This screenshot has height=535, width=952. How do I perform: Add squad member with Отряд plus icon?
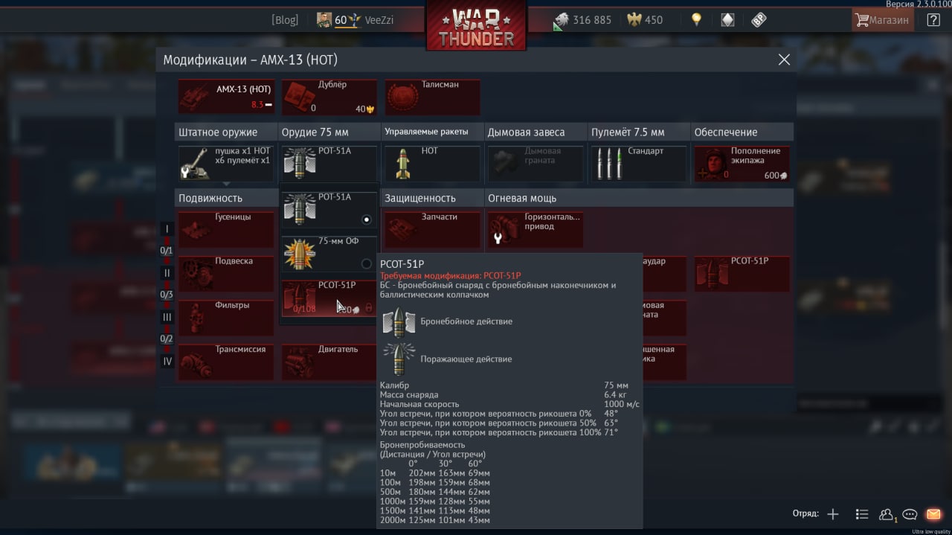(x=833, y=514)
